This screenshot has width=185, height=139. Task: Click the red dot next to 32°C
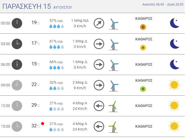(43, 124)
